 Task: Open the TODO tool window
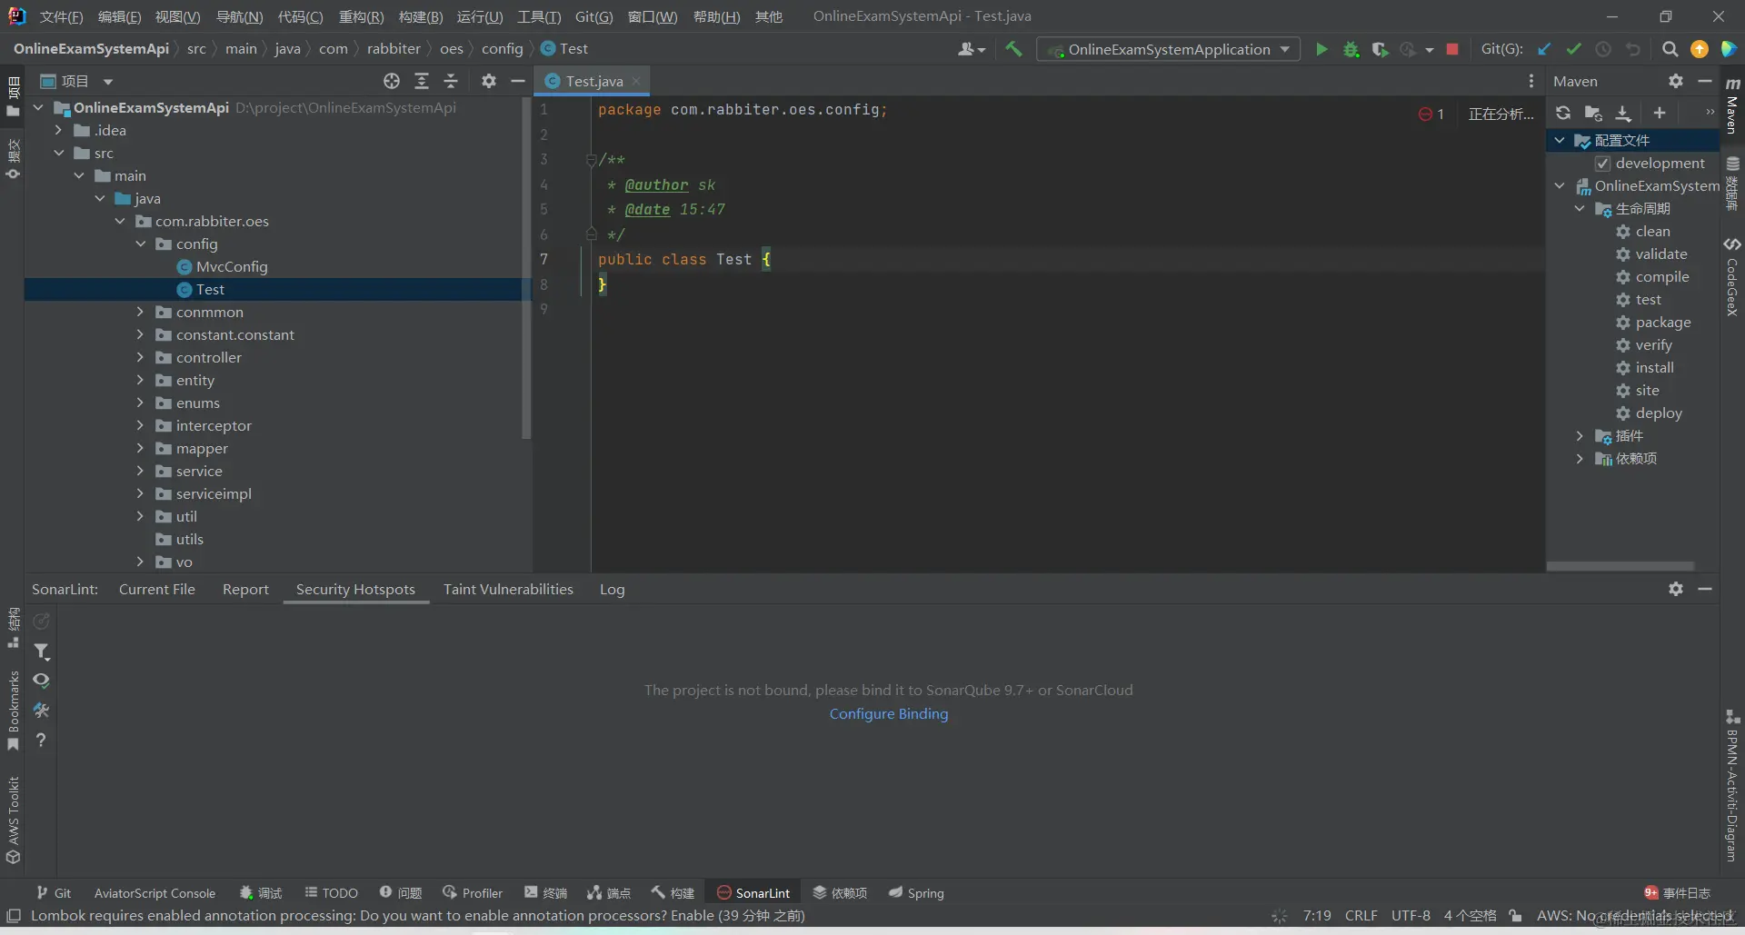[331, 893]
